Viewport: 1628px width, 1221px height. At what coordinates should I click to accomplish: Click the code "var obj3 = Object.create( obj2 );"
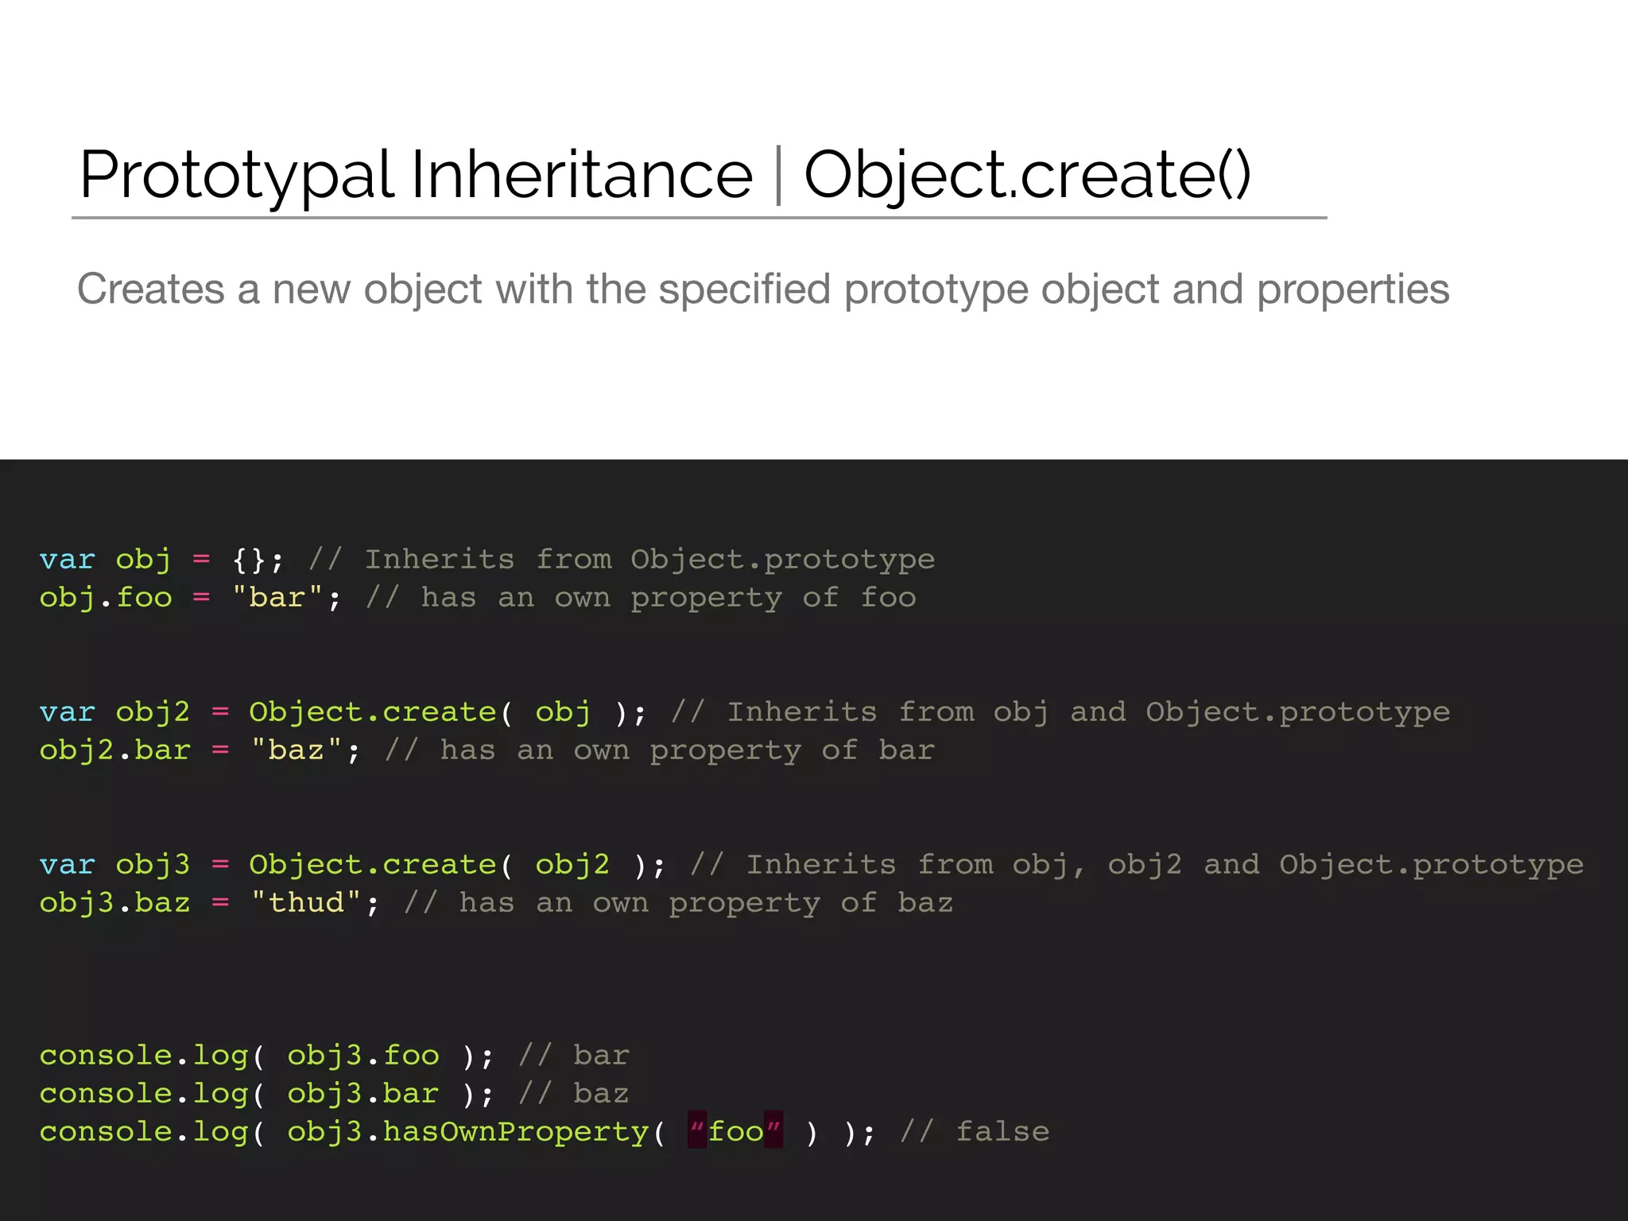[x=353, y=865]
